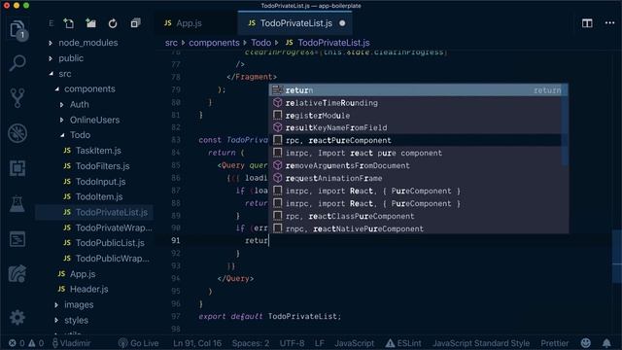Choose registerModule suggestion
The width and height of the screenshot is (622, 350).
pos(415,116)
